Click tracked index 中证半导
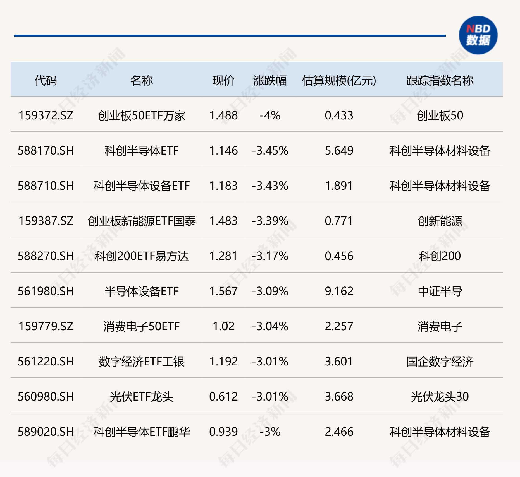Viewport: 520px width, 477px height. (x=440, y=291)
